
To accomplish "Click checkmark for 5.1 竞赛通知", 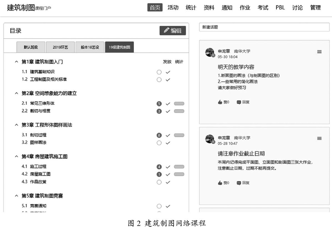I will [x=168, y=206].
